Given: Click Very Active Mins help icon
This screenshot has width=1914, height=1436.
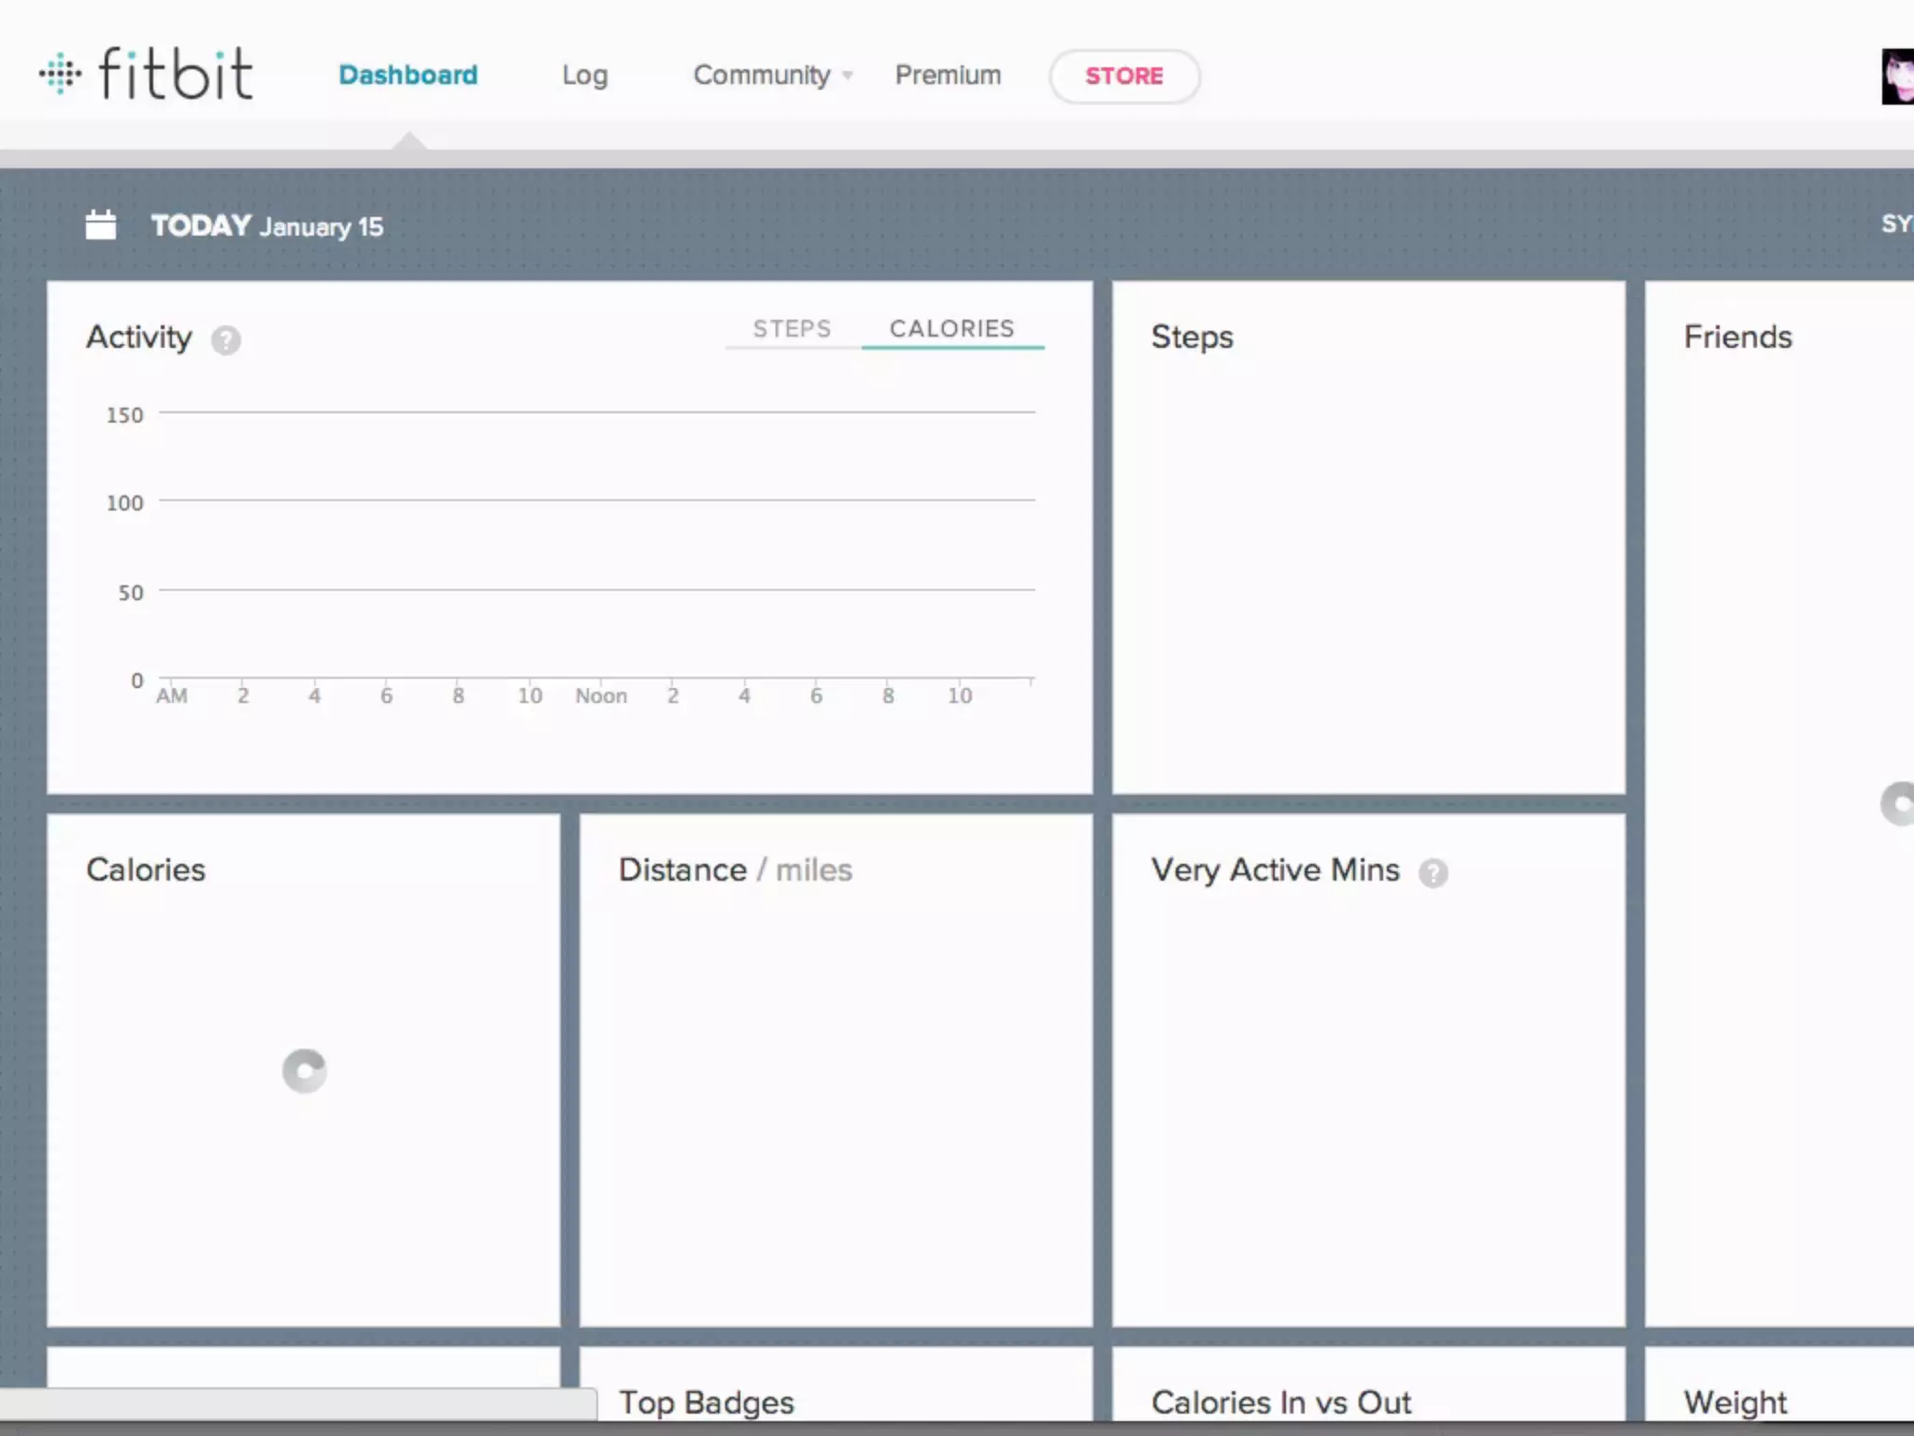Looking at the screenshot, I should (1433, 873).
